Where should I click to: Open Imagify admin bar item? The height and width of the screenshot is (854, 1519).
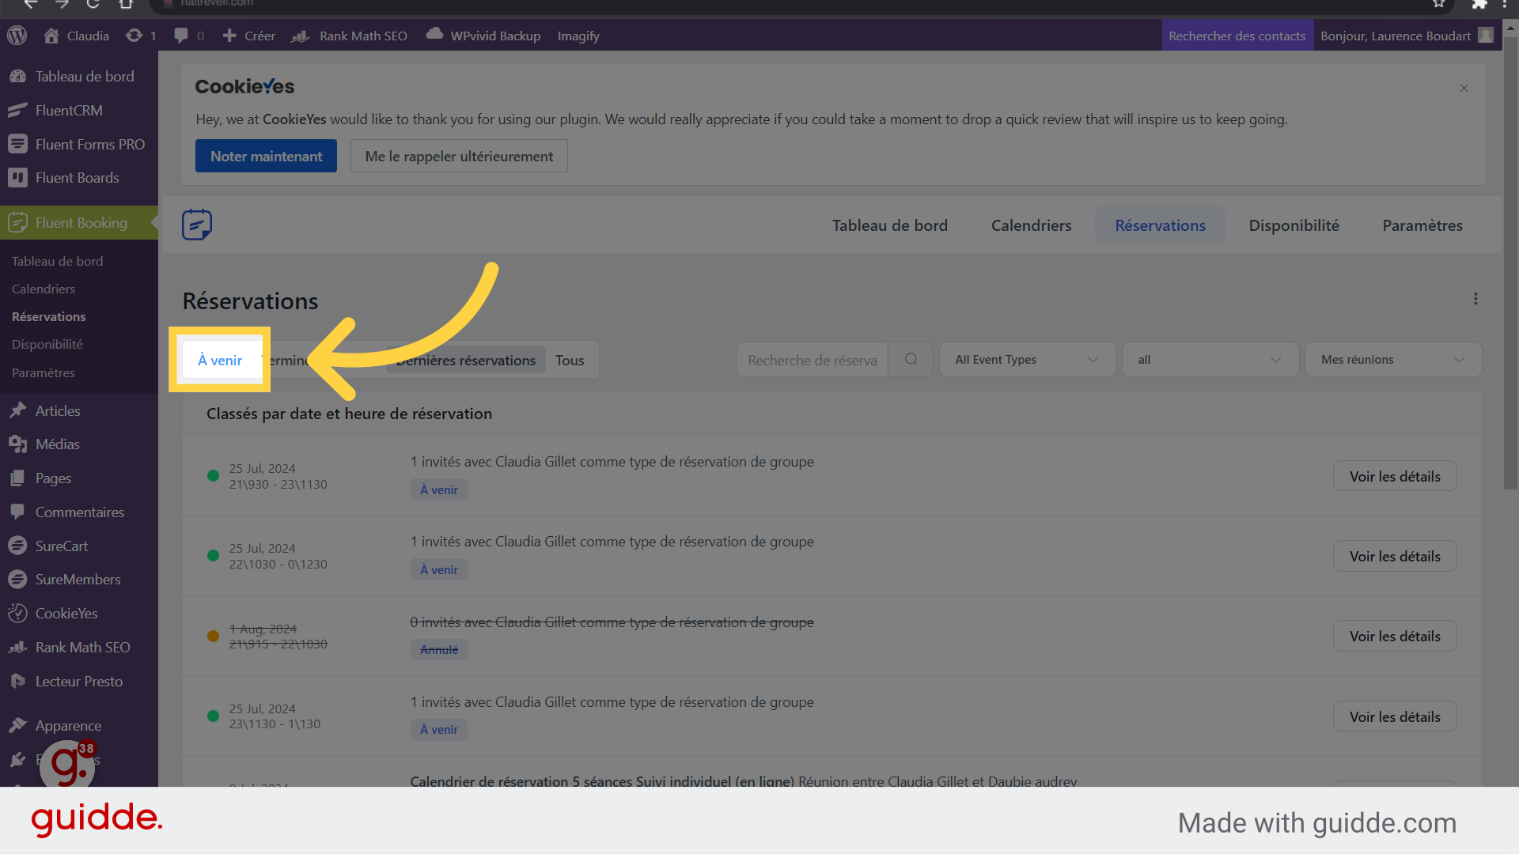pyautogui.click(x=578, y=36)
